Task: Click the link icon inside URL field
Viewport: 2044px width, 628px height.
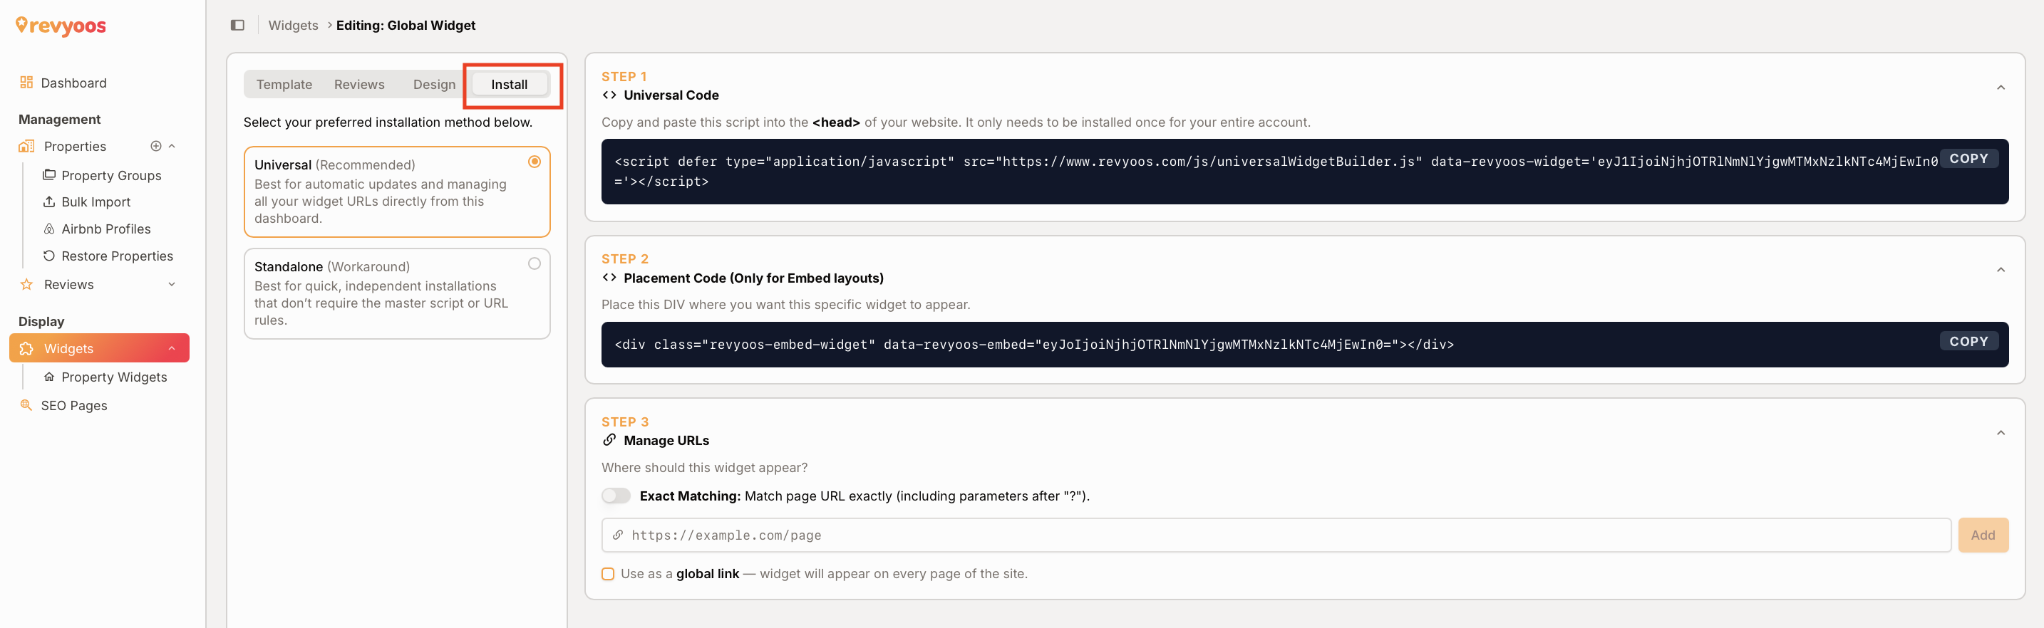Action: click(x=617, y=535)
